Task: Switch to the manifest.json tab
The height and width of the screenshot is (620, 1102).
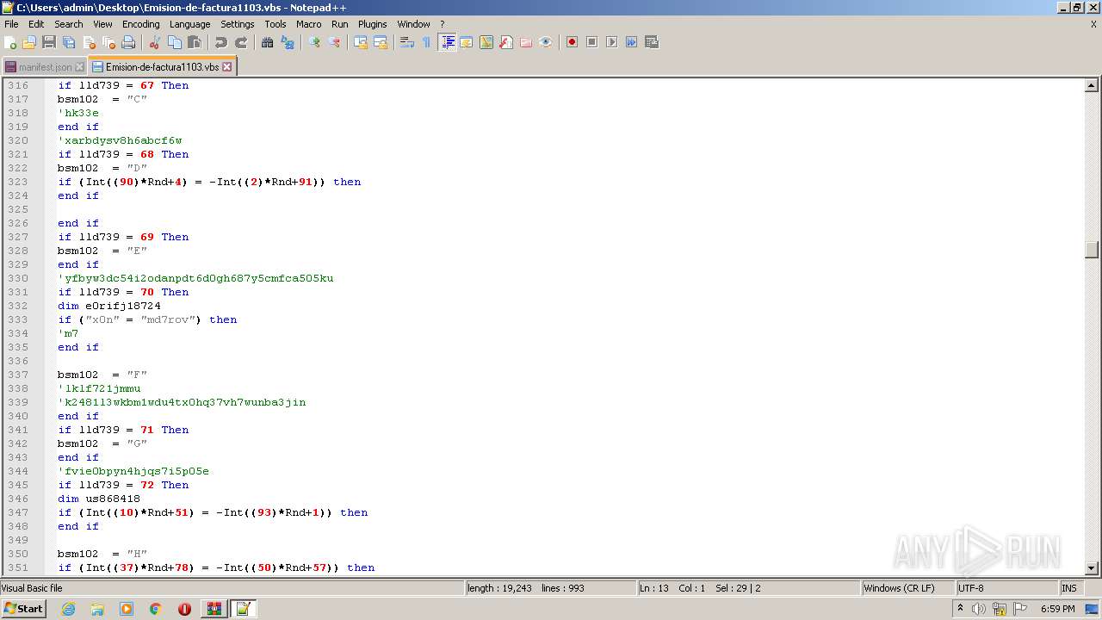Action: pos(45,66)
